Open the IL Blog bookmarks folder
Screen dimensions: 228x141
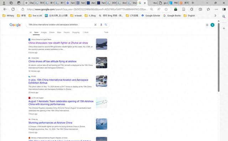[90, 16]
